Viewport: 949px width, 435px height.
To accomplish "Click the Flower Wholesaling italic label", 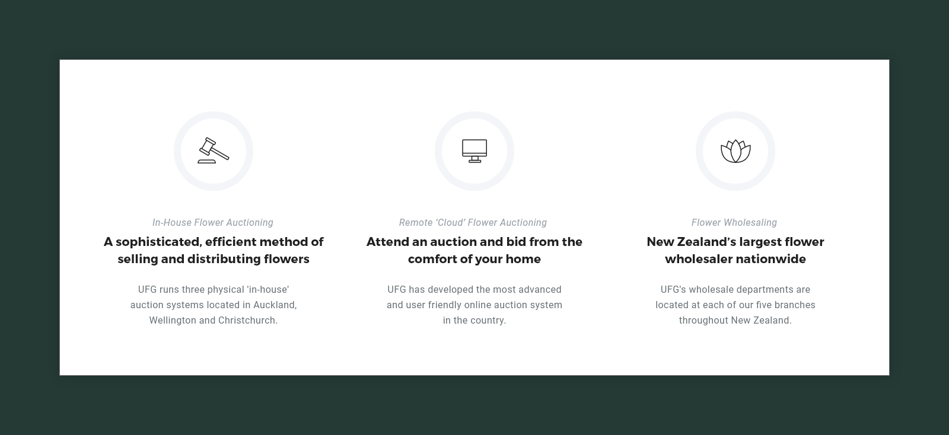I will coord(734,223).
